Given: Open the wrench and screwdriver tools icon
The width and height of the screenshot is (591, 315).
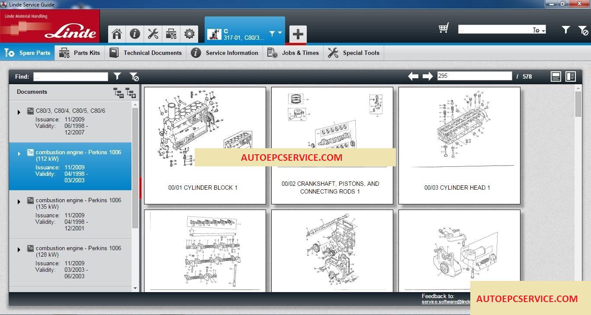Looking at the screenshot, I should point(153,34).
